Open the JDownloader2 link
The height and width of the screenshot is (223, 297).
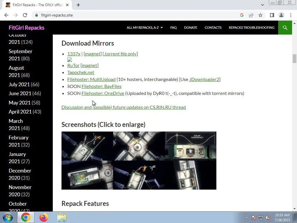click(x=204, y=80)
